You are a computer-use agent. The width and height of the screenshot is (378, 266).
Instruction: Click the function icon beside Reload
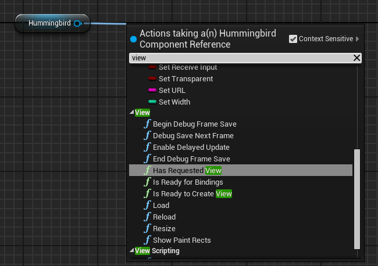tap(147, 217)
